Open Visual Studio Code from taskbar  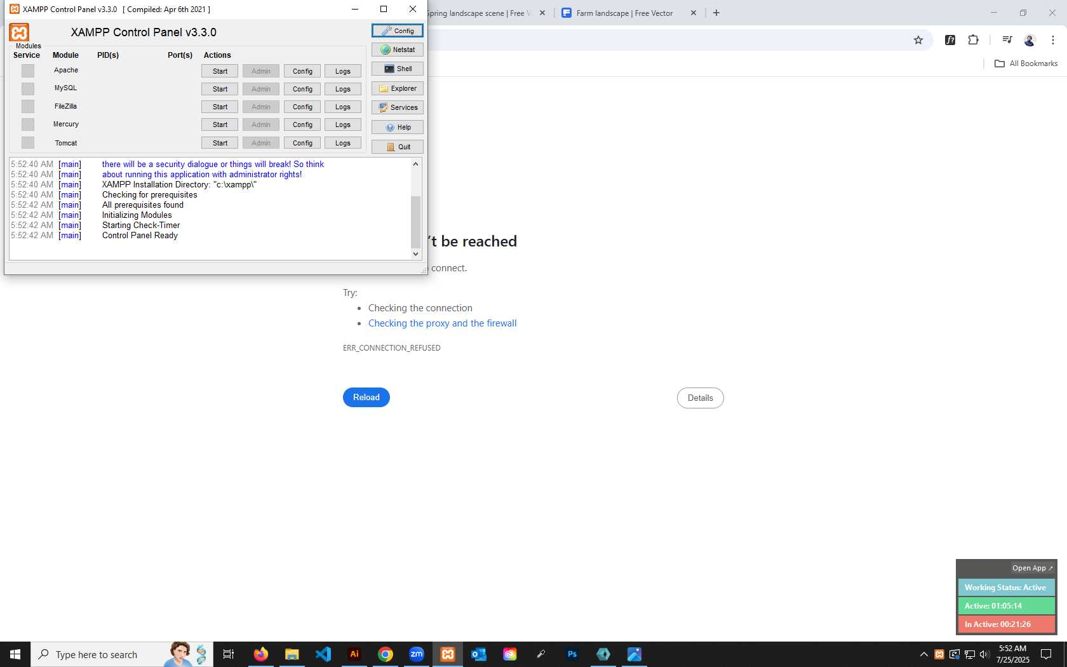click(x=323, y=654)
